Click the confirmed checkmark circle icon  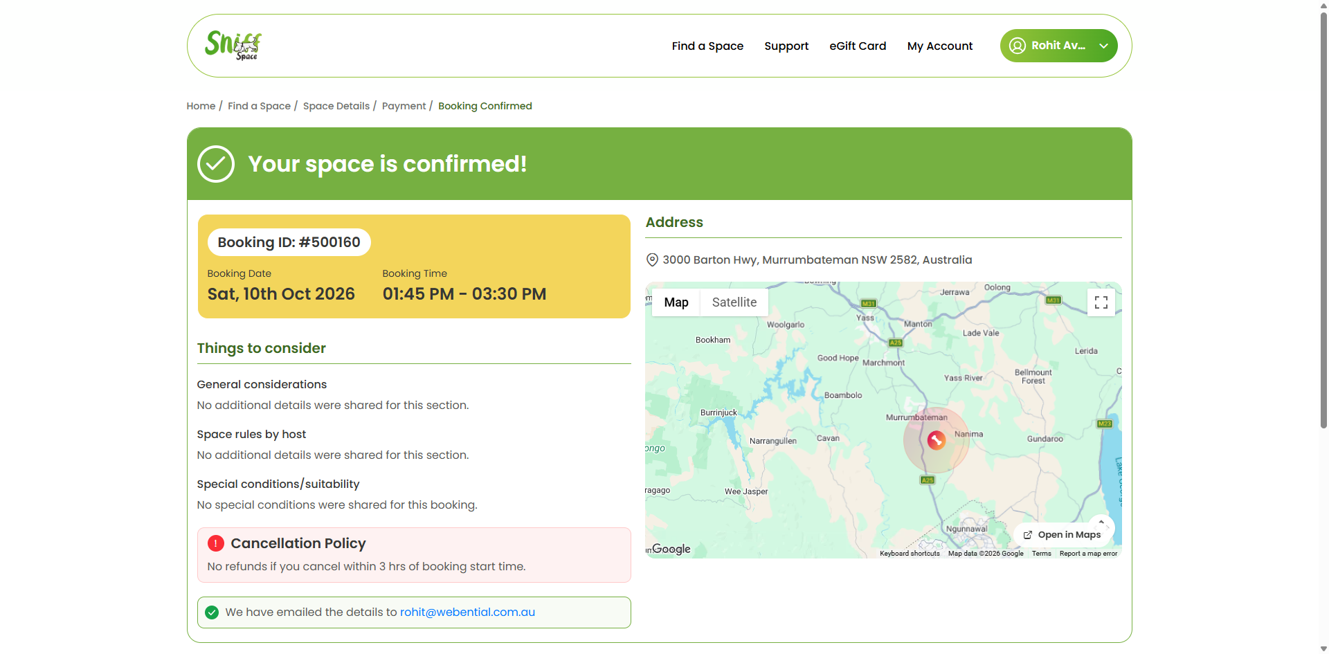216,164
